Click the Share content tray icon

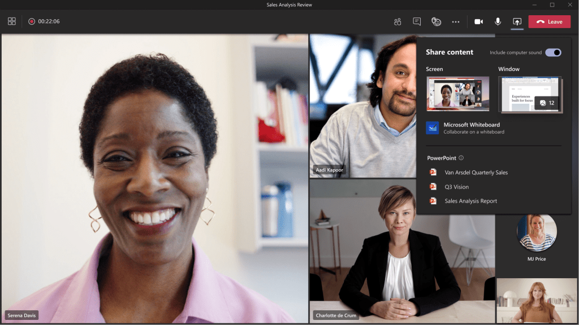click(517, 21)
